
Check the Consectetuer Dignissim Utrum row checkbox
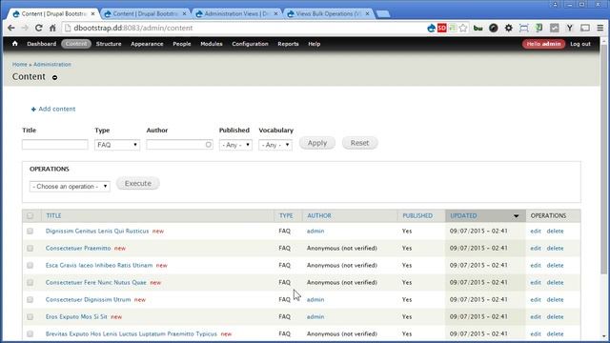point(30,299)
